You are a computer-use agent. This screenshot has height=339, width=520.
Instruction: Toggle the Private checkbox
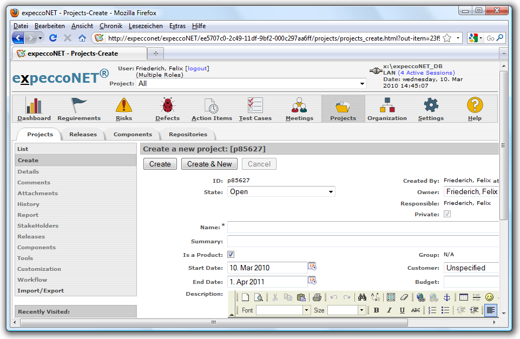(x=447, y=215)
